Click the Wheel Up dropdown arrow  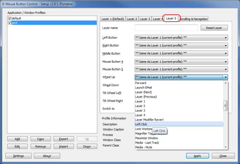pos(226,77)
